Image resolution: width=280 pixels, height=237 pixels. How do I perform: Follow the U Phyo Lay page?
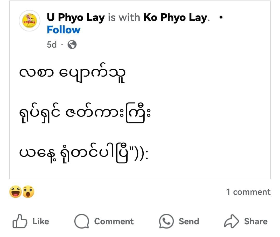coord(64,30)
